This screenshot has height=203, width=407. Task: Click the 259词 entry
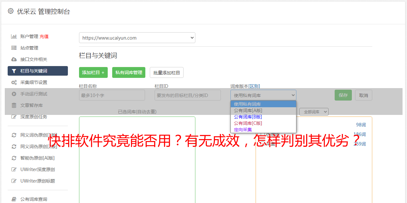click(360, 144)
